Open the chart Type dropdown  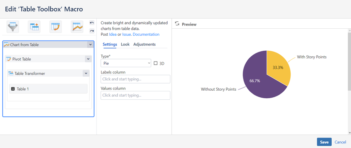126,63
